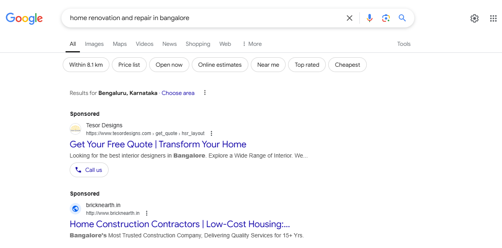Viewport: 502px width, 248px height.
Task: Enable the 'Within 8.1 km' filter
Action: click(86, 65)
